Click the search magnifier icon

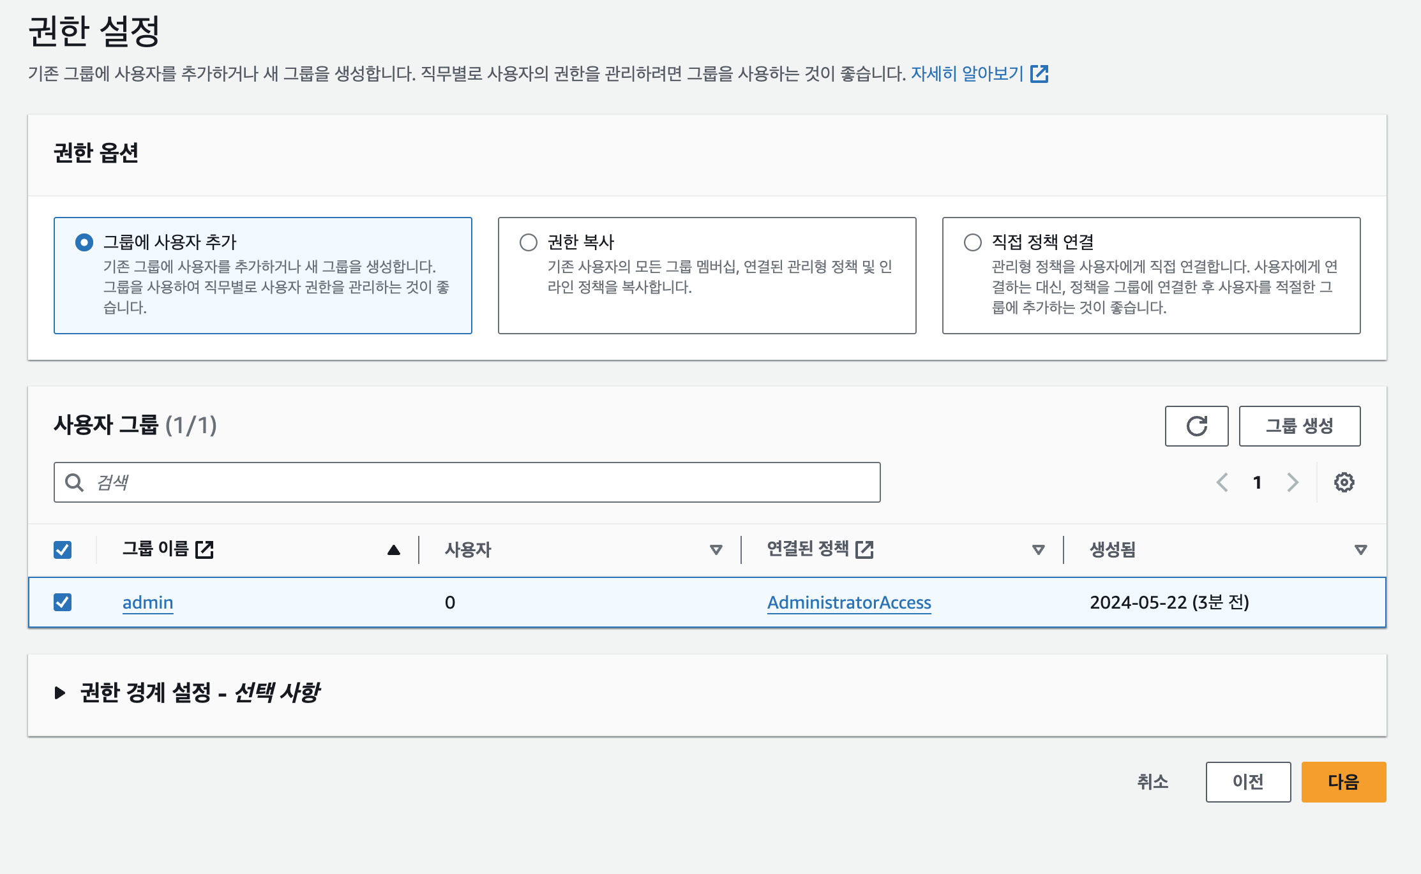click(x=75, y=482)
